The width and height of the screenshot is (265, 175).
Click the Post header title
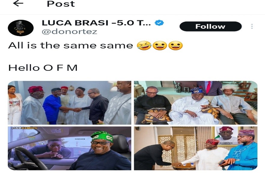pos(61,4)
